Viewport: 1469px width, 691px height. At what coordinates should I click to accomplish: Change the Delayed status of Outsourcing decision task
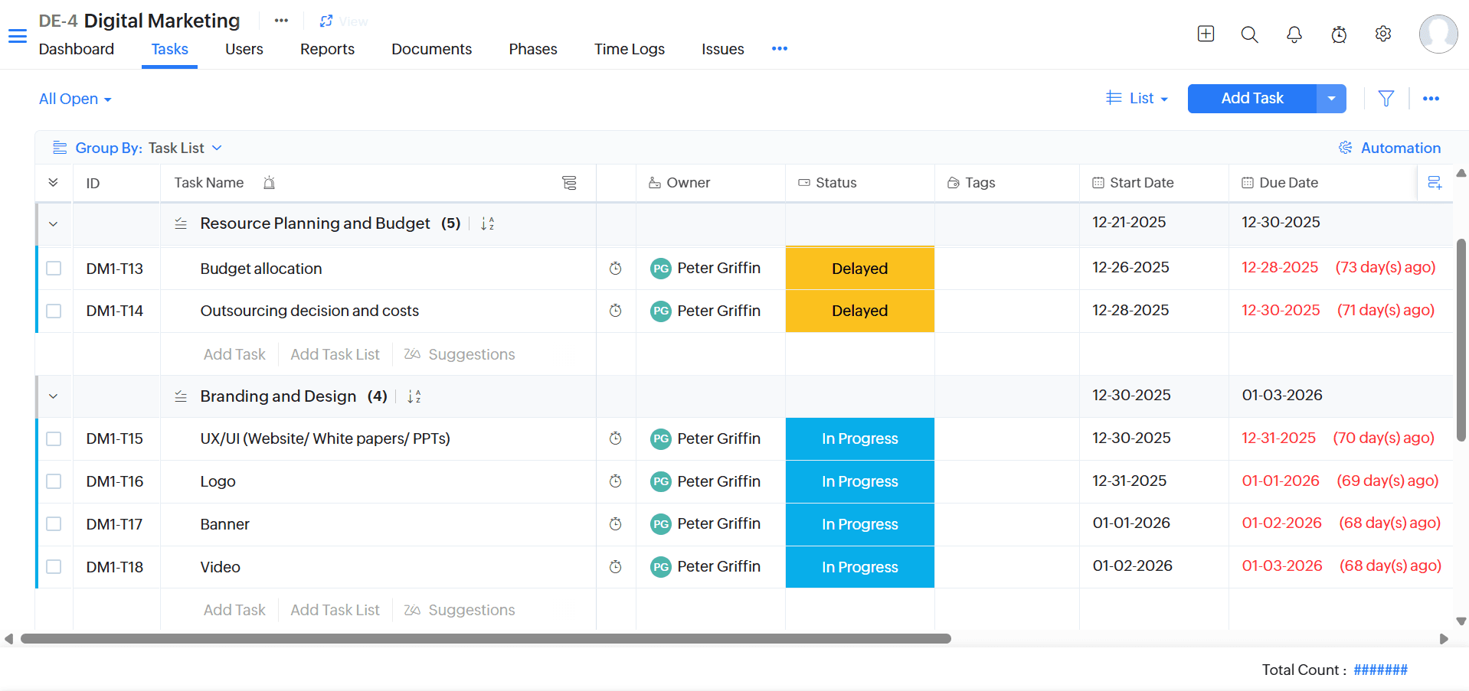pyautogui.click(x=859, y=311)
